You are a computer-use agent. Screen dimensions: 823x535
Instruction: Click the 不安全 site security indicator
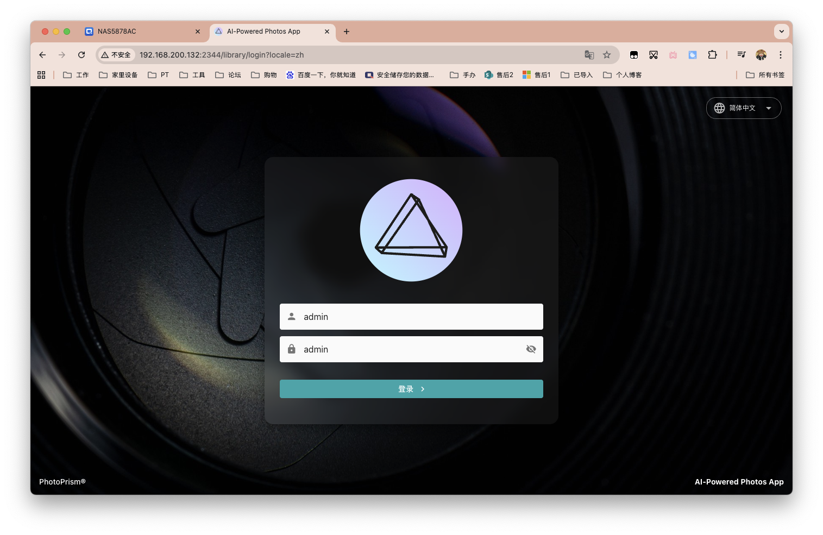(116, 55)
